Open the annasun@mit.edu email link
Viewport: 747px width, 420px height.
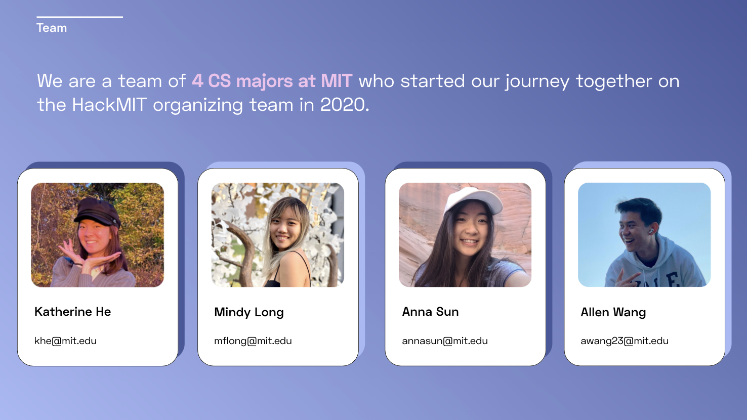click(445, 341)
